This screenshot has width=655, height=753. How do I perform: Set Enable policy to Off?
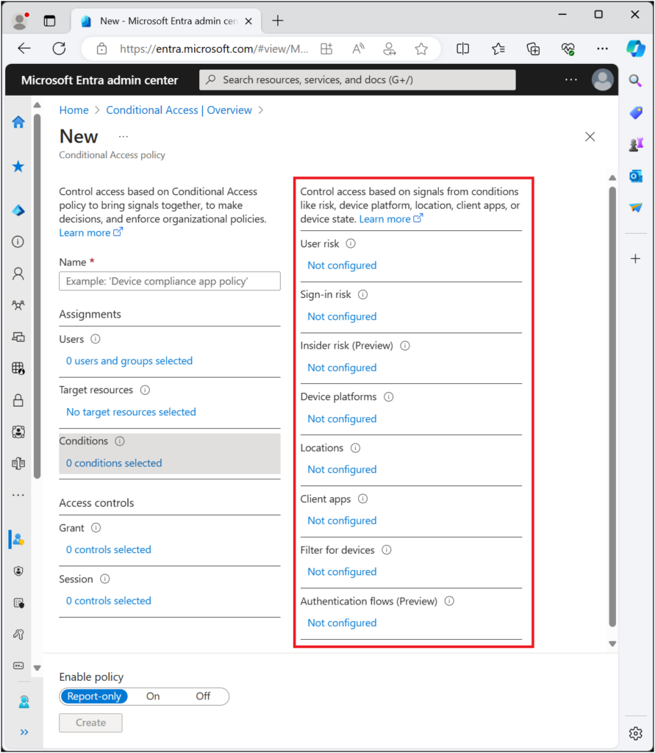tap(203, 696)
